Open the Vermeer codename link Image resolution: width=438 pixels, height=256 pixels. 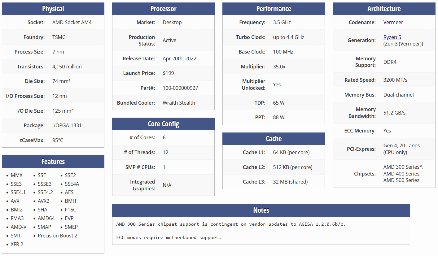pyautogui.click(x=393, y=22)
